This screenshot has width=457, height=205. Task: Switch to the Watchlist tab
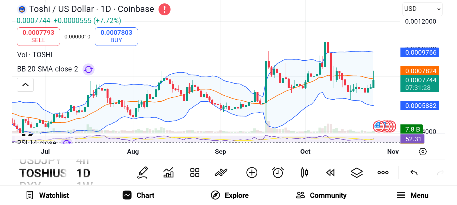pyautogui.click(x=48, y=195)
